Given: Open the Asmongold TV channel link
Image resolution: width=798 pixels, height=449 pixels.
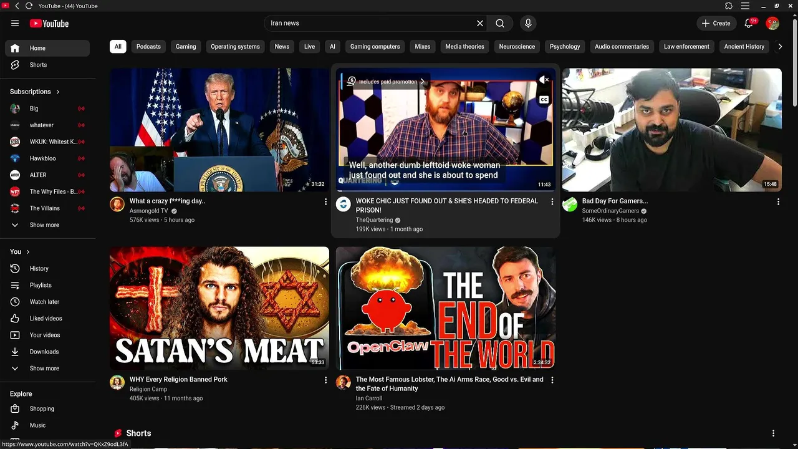Looking at the screenshot, I should tap(149, 211).
